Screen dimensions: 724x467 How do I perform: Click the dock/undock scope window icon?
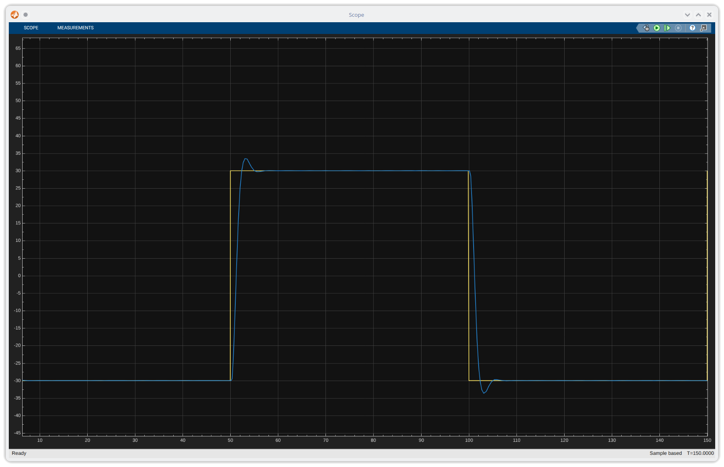coord(703,28)
